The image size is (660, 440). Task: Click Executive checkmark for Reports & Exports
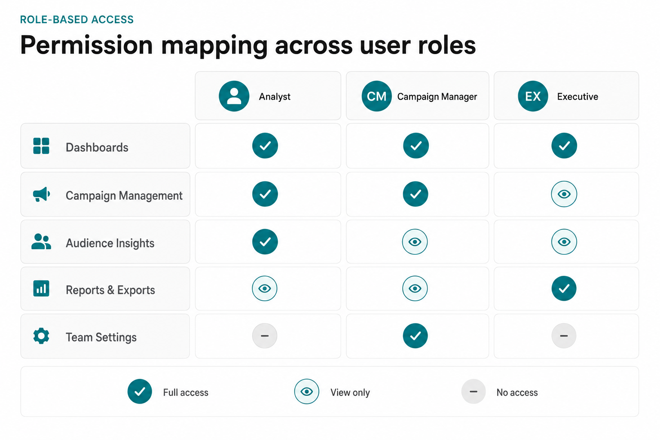tap(564, 288)
